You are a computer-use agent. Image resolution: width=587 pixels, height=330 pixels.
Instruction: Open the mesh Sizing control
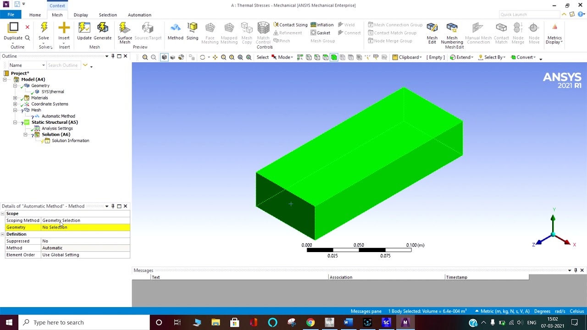coord(192,32)
